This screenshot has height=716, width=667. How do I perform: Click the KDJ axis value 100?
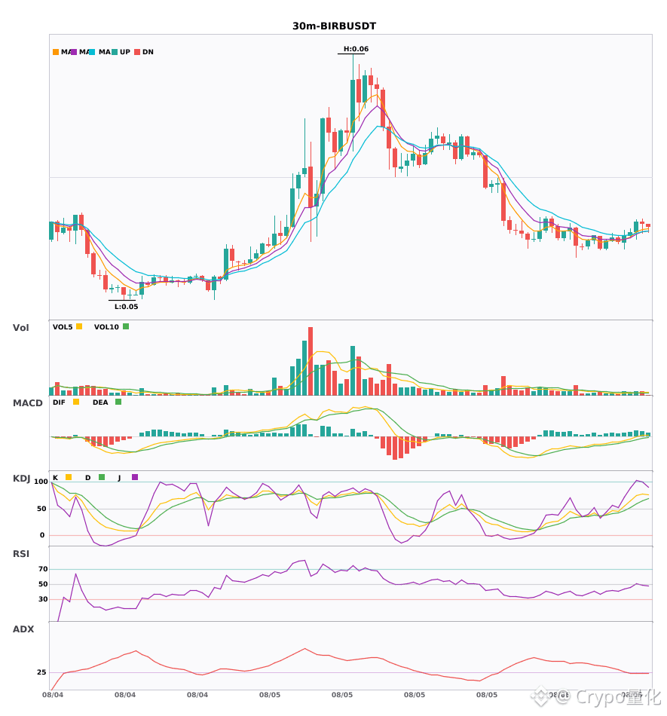coord(41,482)
